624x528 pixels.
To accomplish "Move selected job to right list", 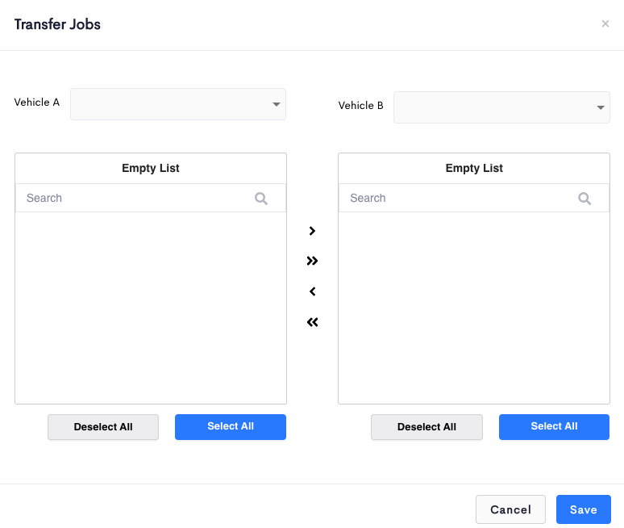I will coord(312,231).
